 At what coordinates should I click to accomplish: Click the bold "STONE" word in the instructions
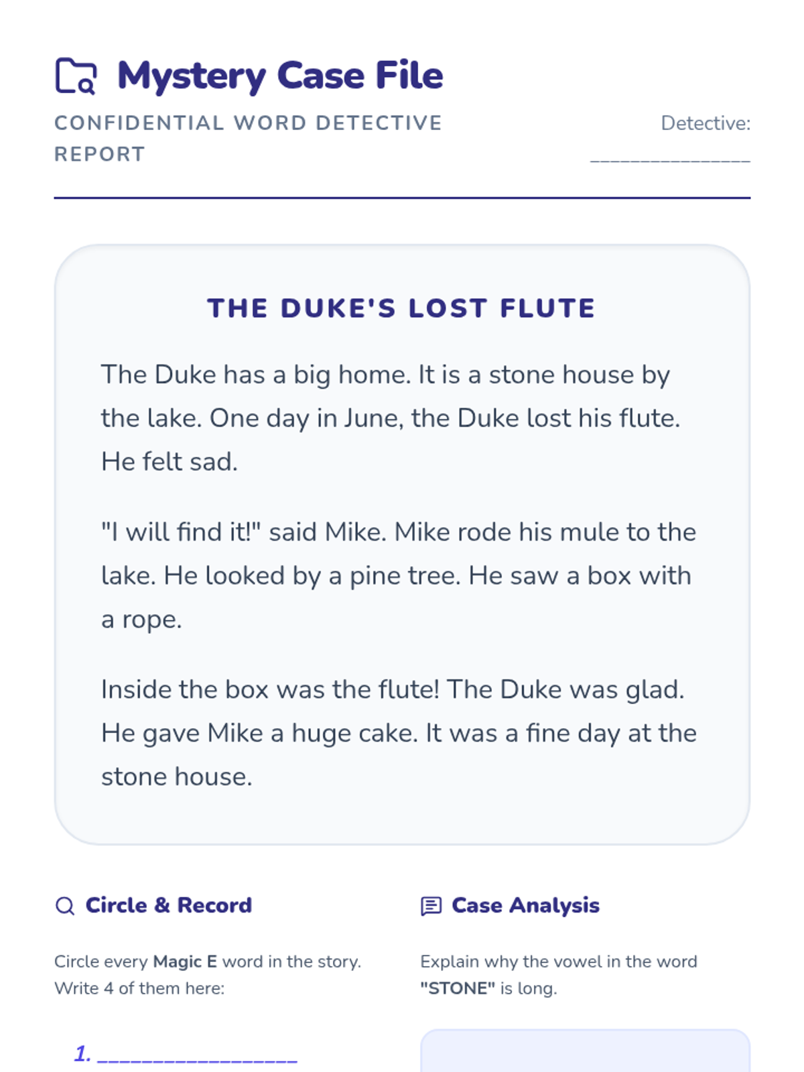point(458,988)
